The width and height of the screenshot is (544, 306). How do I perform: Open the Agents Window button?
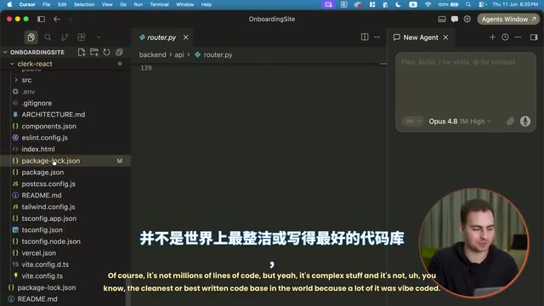(508, 19)
